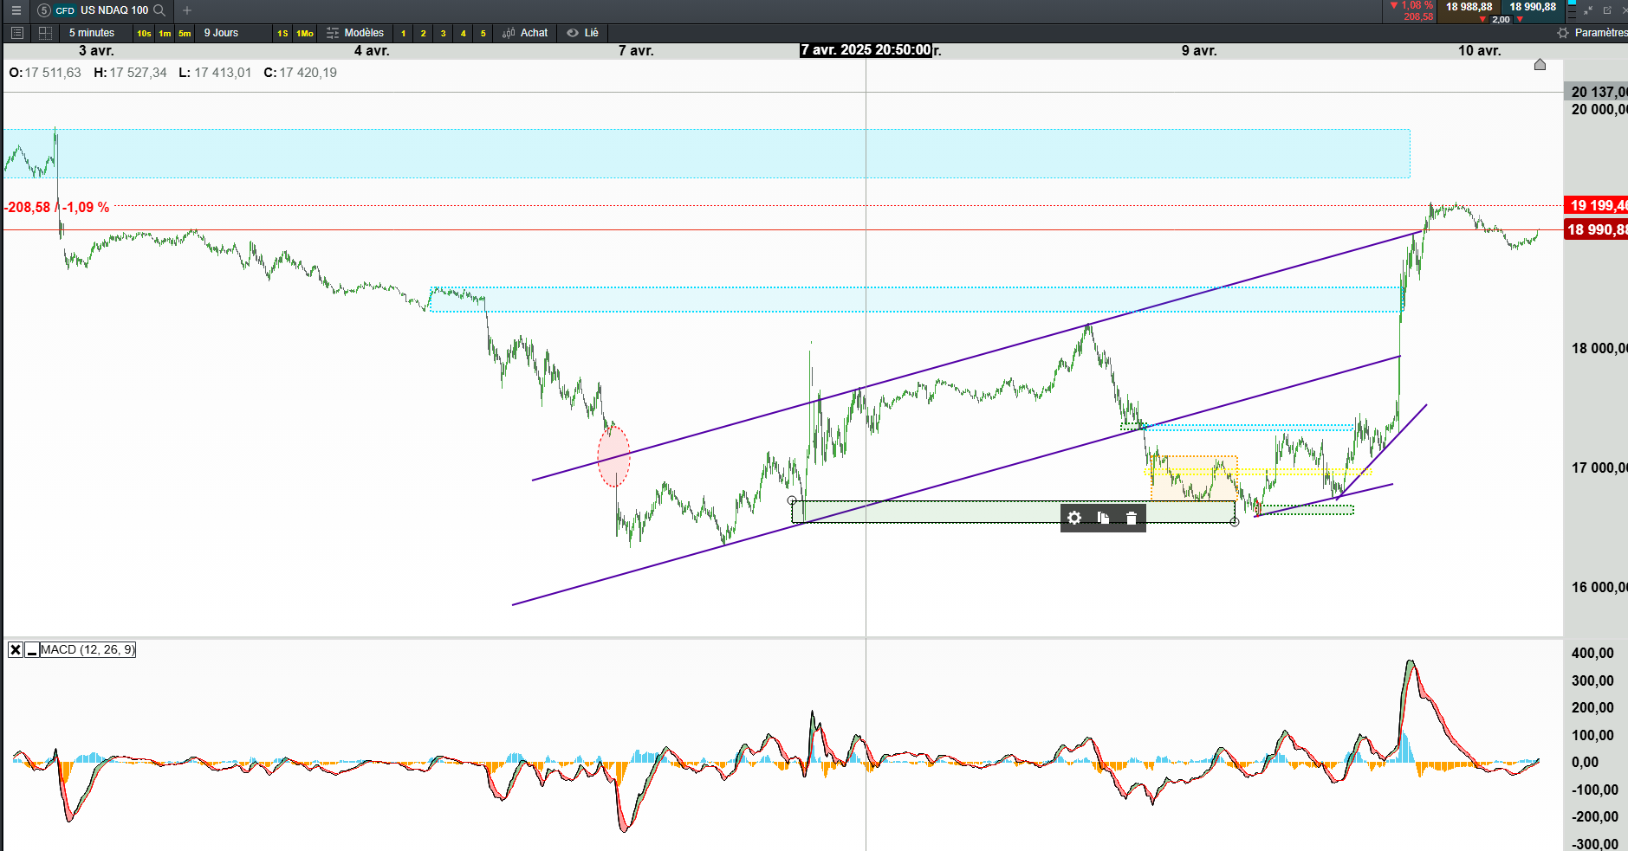The height and width of the screenshot is (851, 1628).
Task: Apply template preset 5
Action: (x=483, y=33)
